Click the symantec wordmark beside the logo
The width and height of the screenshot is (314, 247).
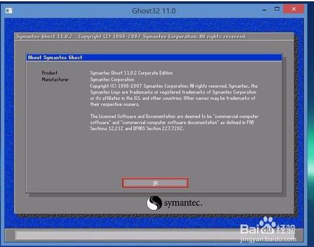point(183,203)
